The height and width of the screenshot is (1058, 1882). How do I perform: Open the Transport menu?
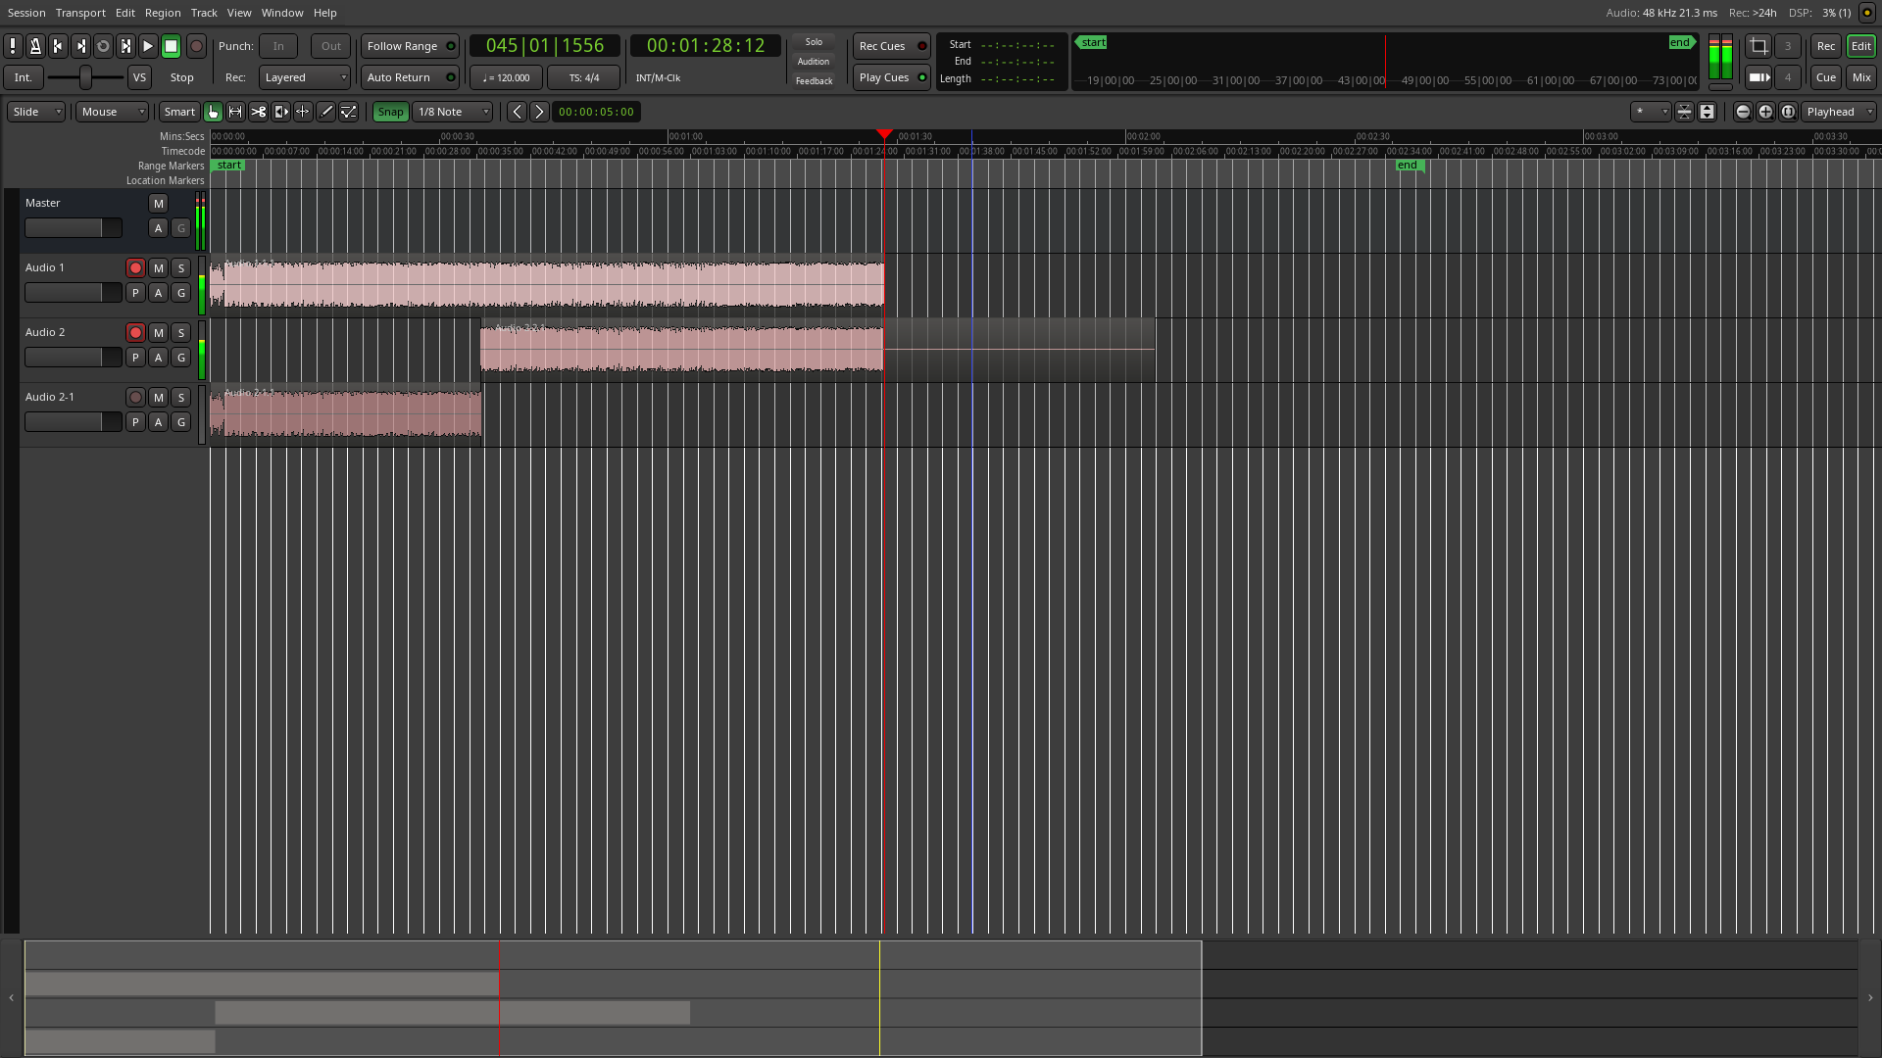pos(80,13)
